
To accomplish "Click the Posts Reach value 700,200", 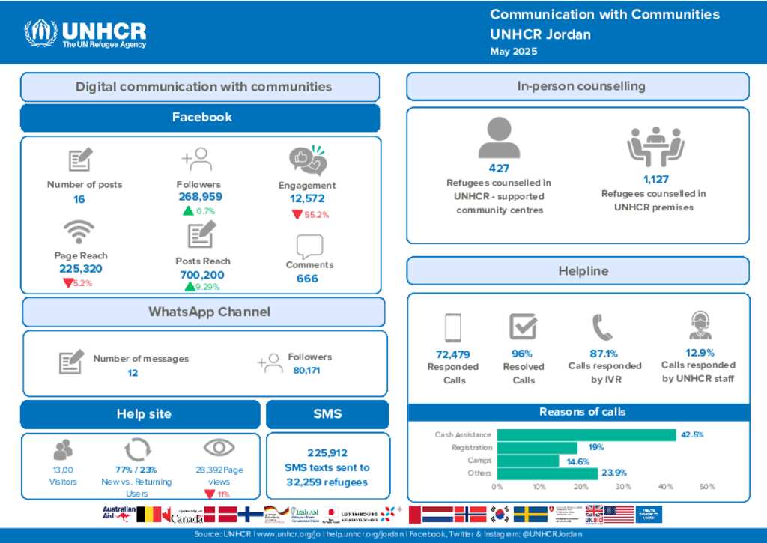I will click(x=202, y=275).
